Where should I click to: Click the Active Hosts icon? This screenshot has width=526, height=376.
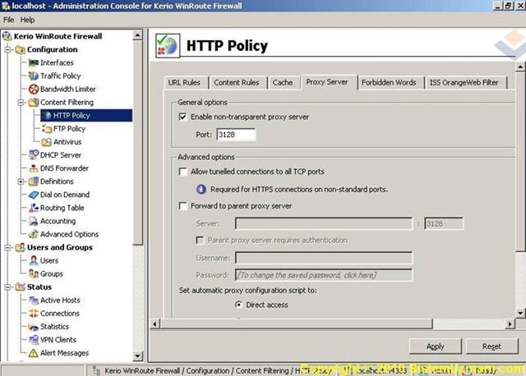33,300
